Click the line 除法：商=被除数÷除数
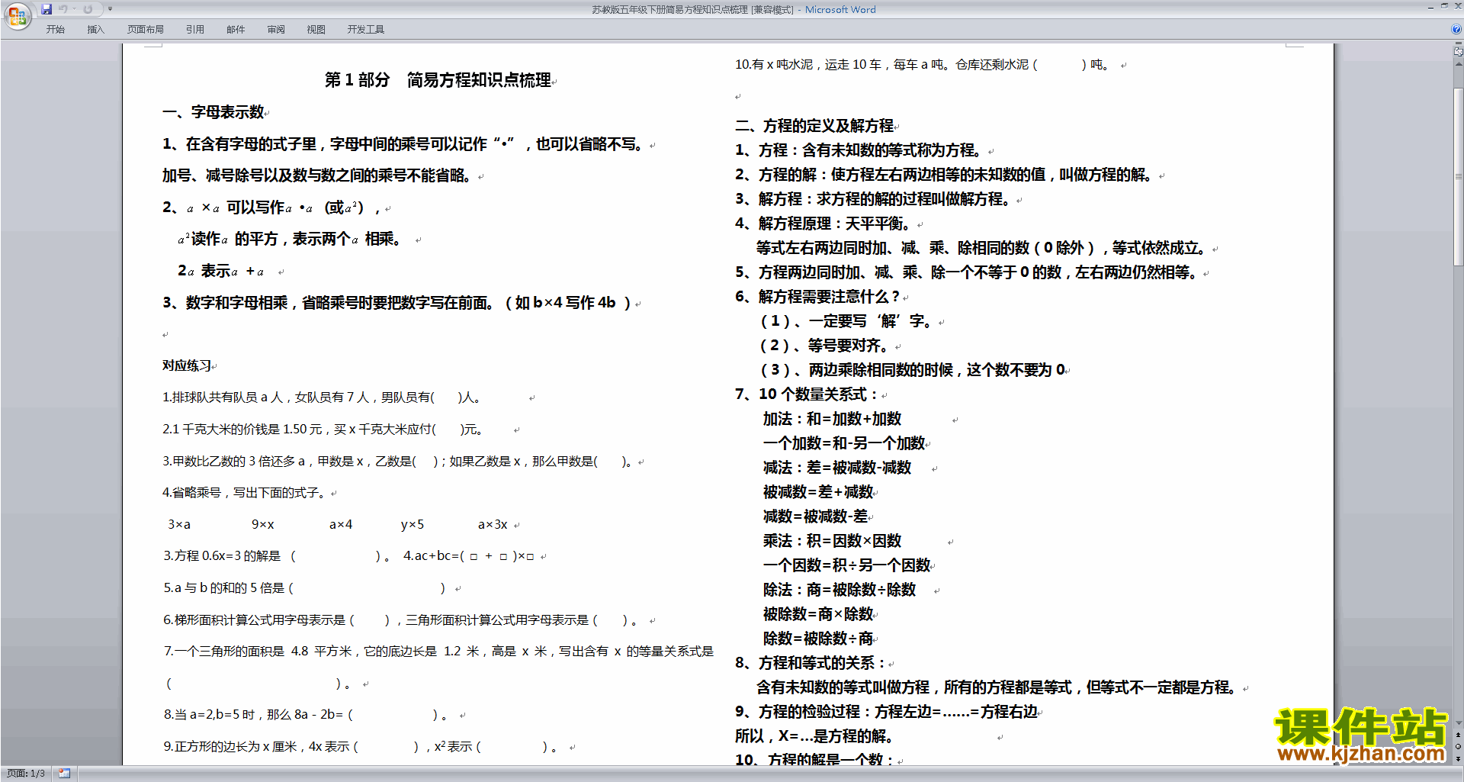 [840, 590]
